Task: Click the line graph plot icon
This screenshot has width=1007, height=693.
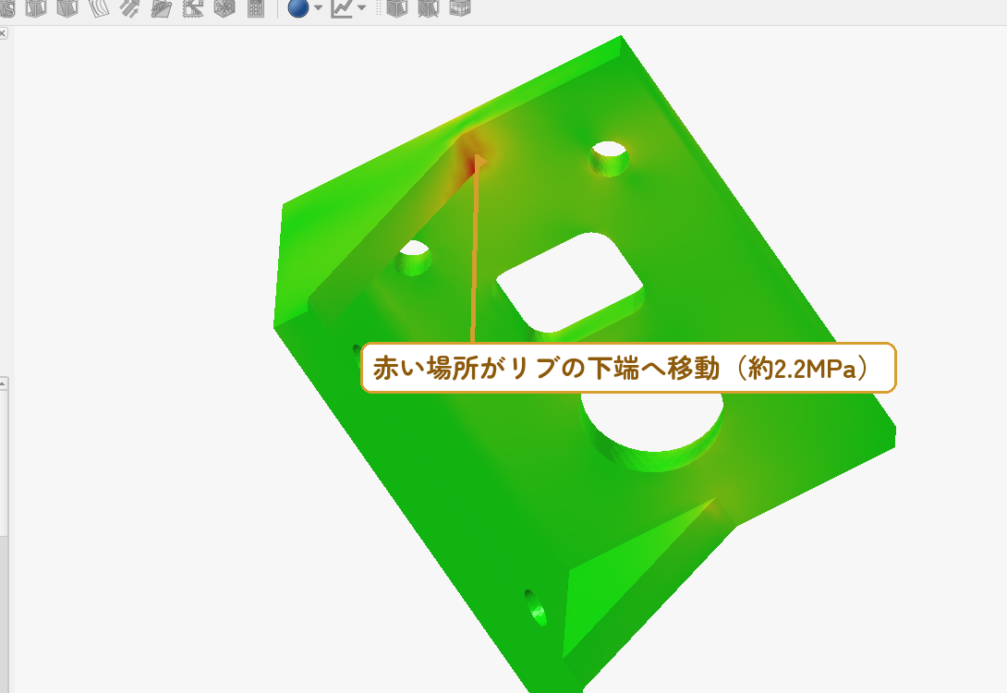Action: pyautogui.click(x=342, y=7)
